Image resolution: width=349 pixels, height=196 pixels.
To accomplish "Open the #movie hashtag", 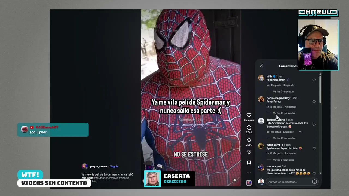I will tap(113, 178).
